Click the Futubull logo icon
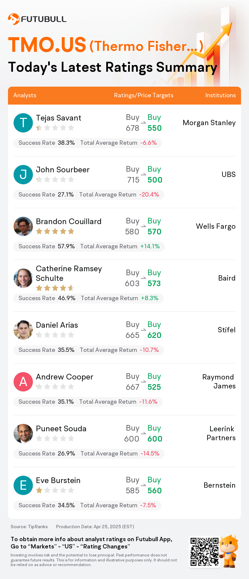 [14, 19]
